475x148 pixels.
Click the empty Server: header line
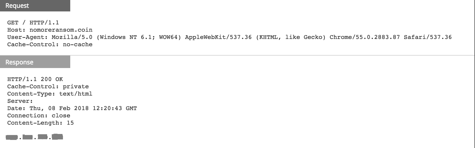[20, 101]
